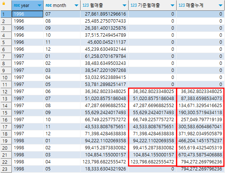225x173 pixels.
Task: Click 기준월매출 cell 99,415.2873830082
Action: [152, 148]
